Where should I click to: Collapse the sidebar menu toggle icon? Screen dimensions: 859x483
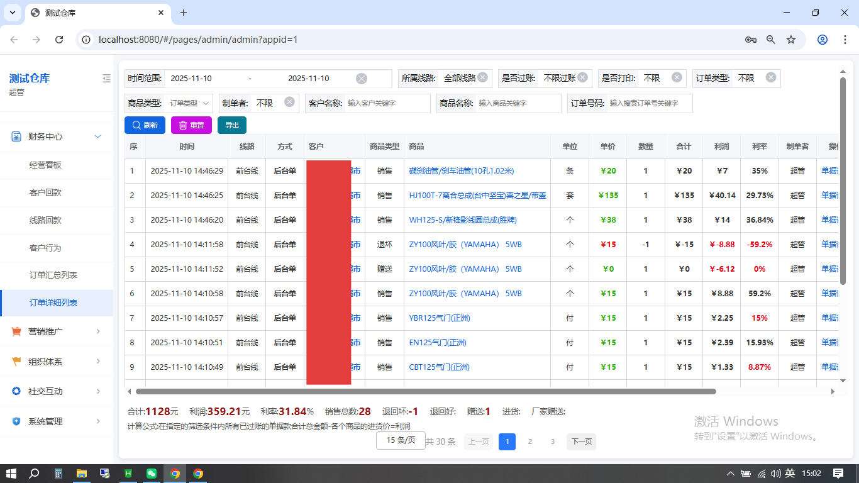click(106, 79)
